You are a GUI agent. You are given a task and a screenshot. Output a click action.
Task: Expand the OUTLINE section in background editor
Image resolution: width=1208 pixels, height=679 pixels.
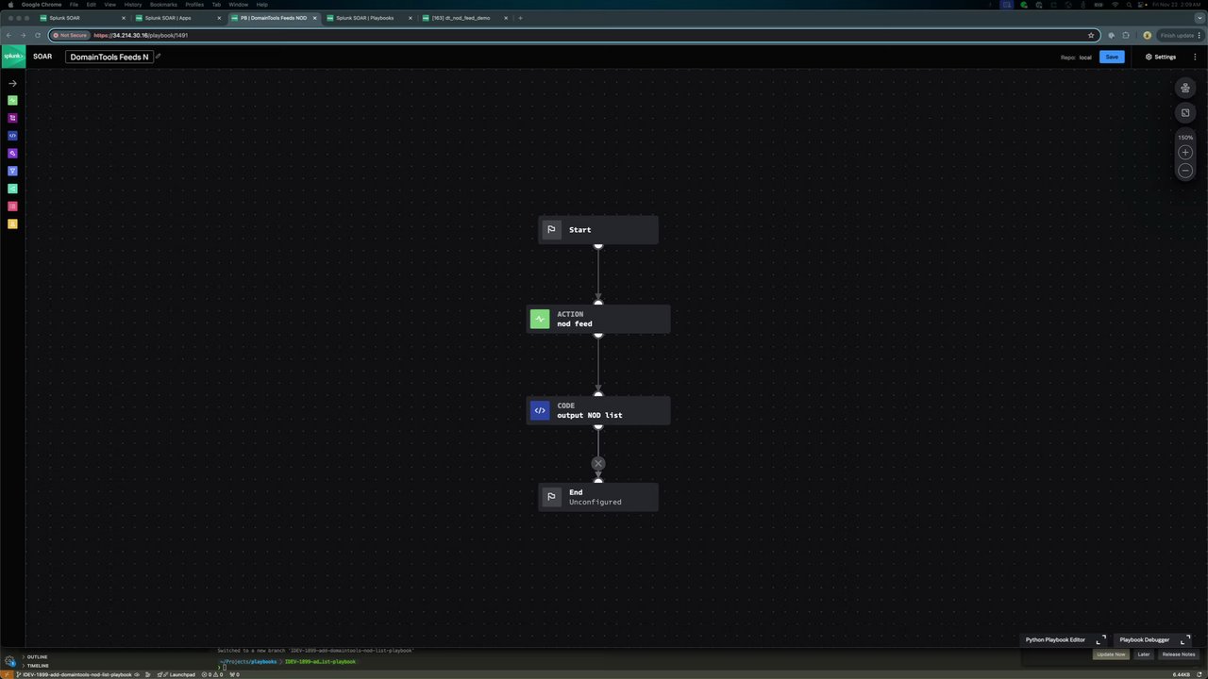[x=33, y=657]
